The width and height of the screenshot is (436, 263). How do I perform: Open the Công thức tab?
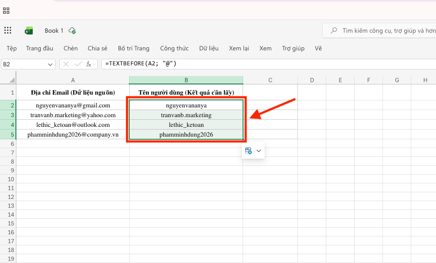pyautogui.click(x=174, y=48)
